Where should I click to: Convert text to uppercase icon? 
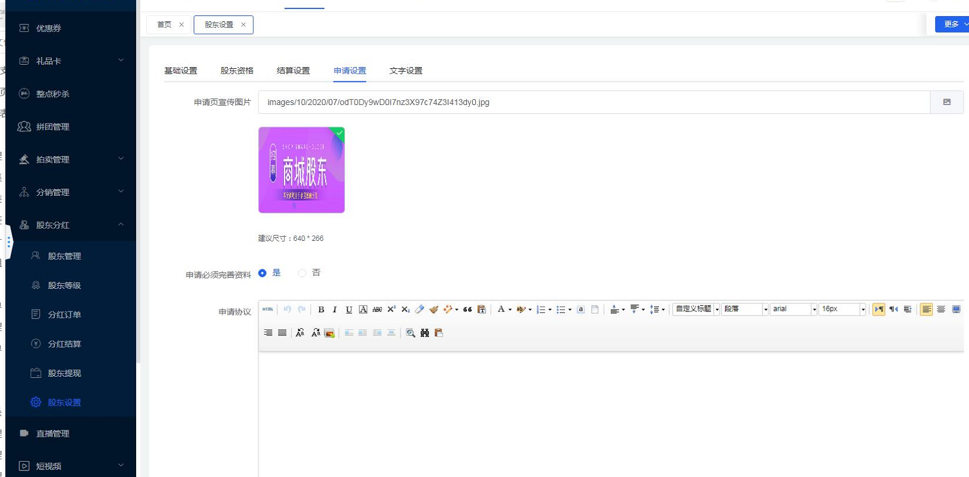(300, 333)
